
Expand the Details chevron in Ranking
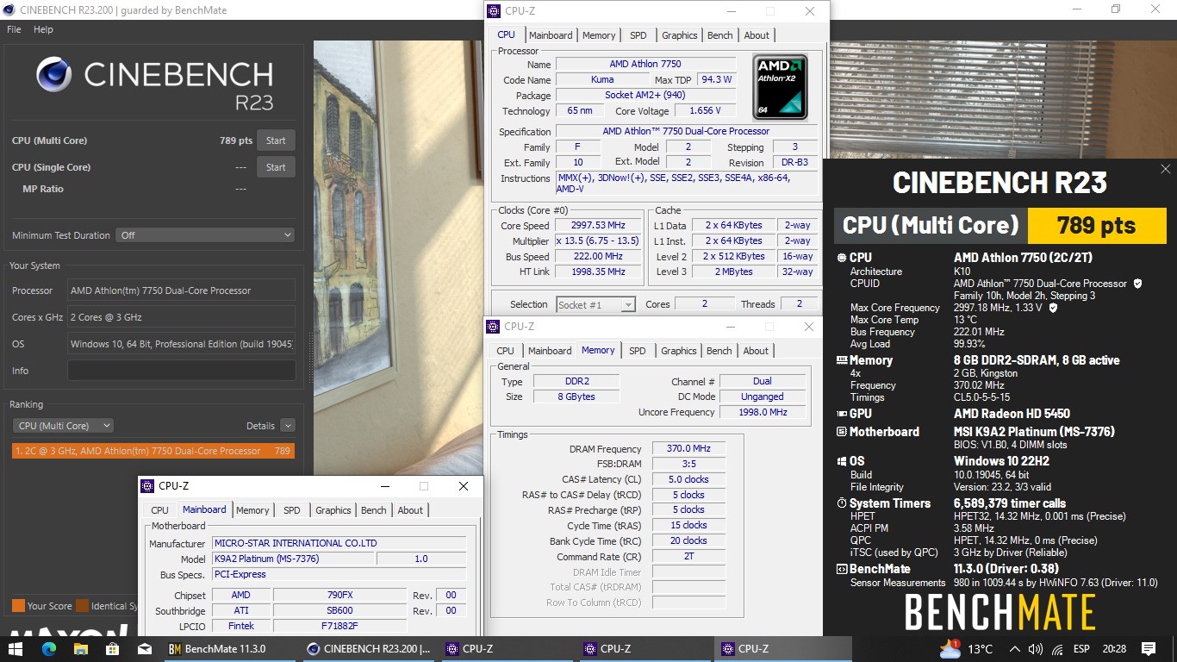point(287,426)
